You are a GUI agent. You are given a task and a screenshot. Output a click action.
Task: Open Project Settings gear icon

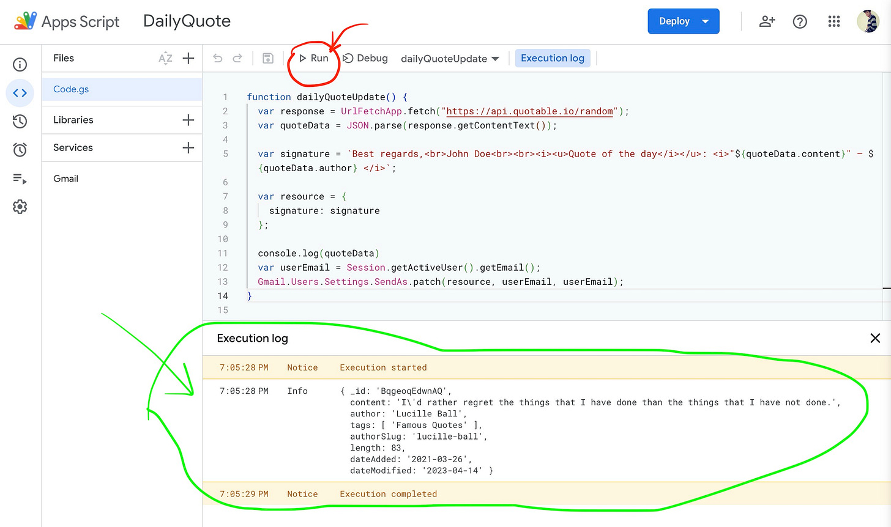(20, 207)
